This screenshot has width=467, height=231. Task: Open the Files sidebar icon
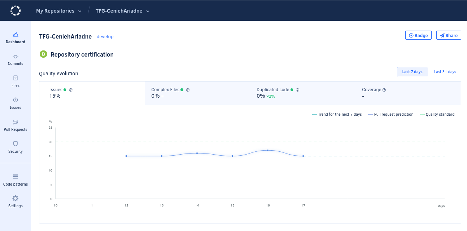tap(16, 78)
